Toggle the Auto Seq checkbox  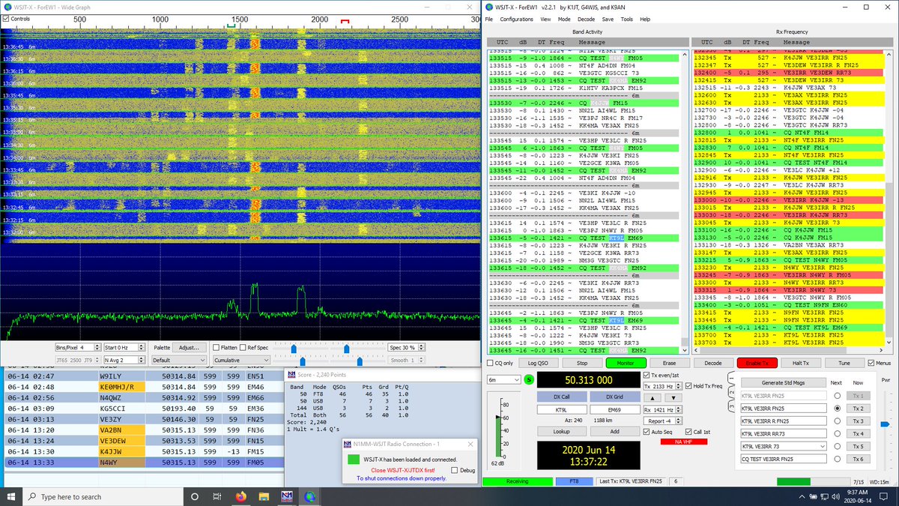pyautogui.click(x=645, y=432)
